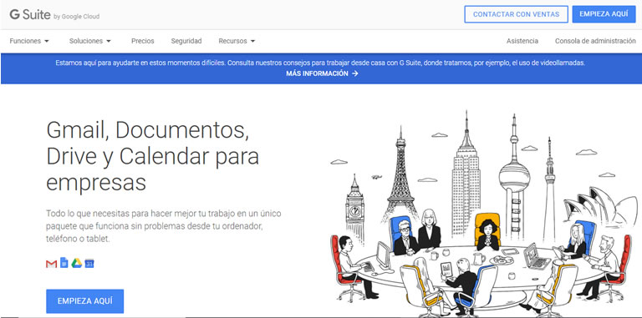Click the Contactar con ventas button
The height and width of the screenshot is (318, 642).
coord(516,14)
